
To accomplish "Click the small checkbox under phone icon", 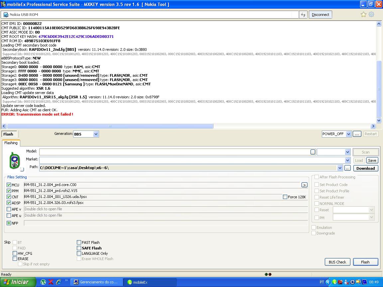I will (22, 169).
